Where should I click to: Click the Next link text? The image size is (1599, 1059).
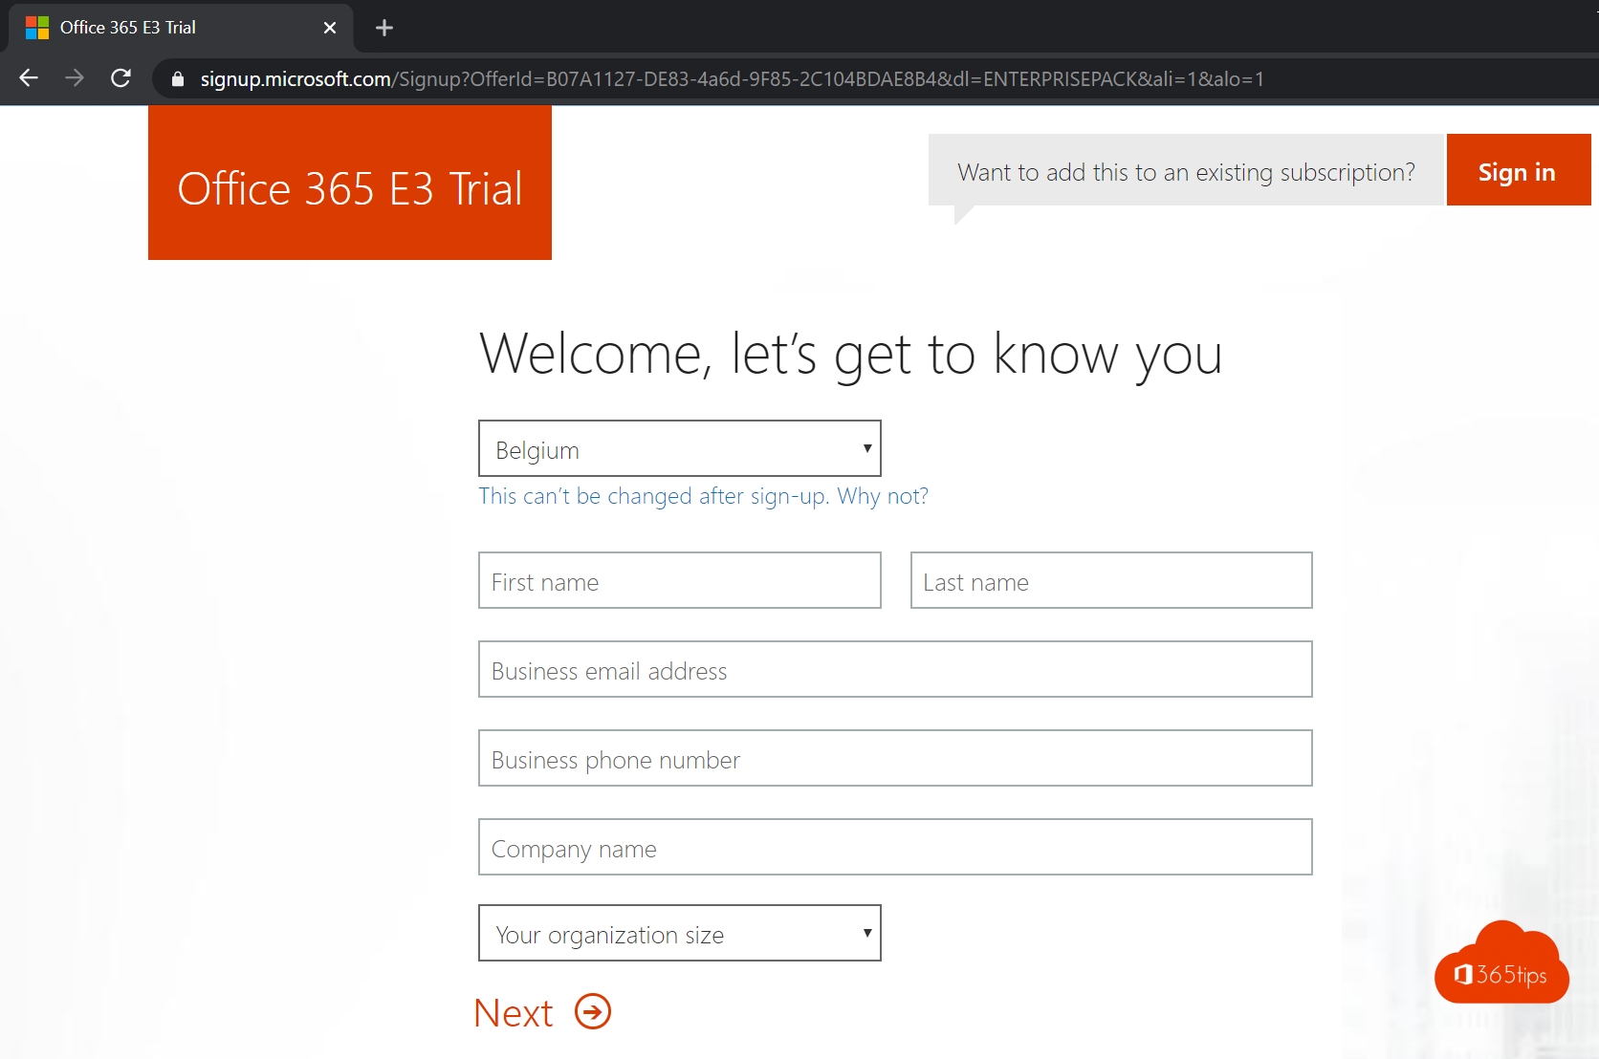514,1013
